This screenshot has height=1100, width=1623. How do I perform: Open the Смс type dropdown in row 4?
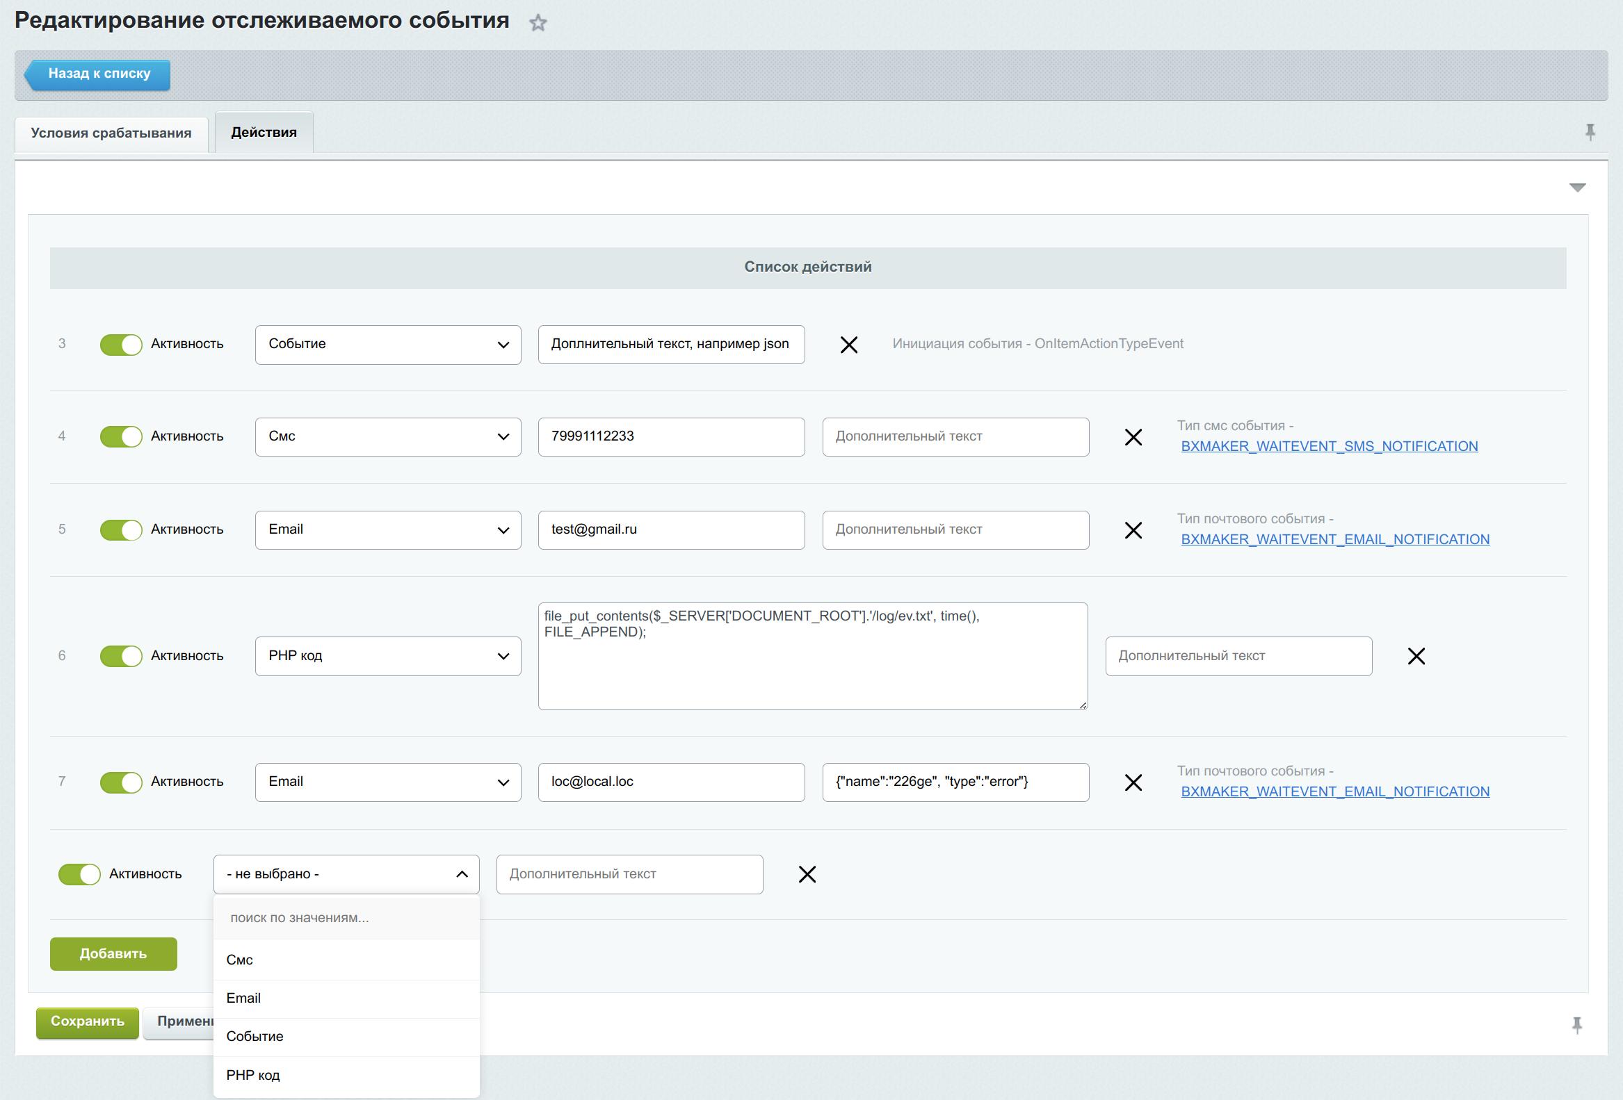coord(387,437)
